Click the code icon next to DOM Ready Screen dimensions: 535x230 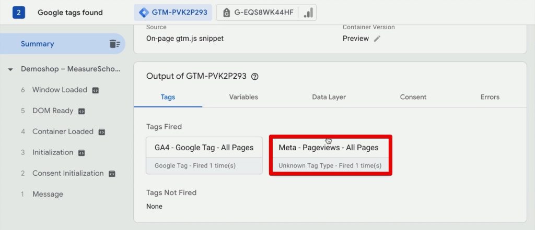pos(81,111)
